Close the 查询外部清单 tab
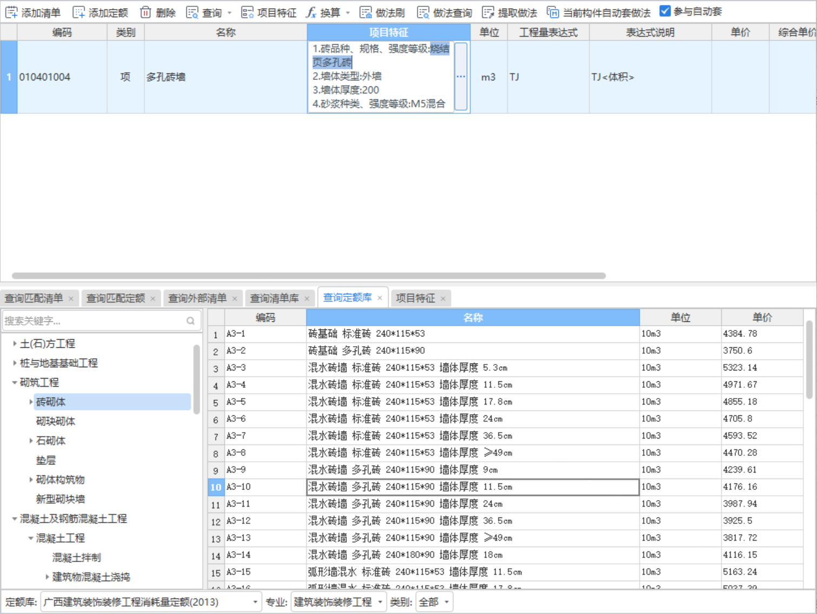Viewport: 817px width, 614px height. click(235, 299)
